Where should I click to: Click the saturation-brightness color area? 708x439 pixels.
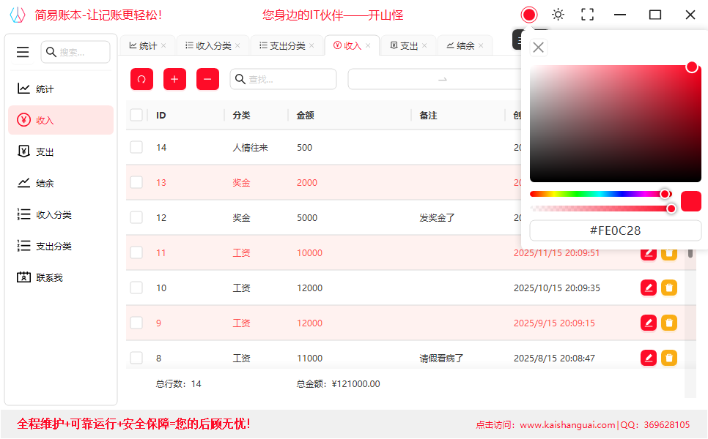click(616, 124)
